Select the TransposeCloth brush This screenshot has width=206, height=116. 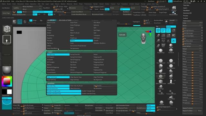coord(171,92)
